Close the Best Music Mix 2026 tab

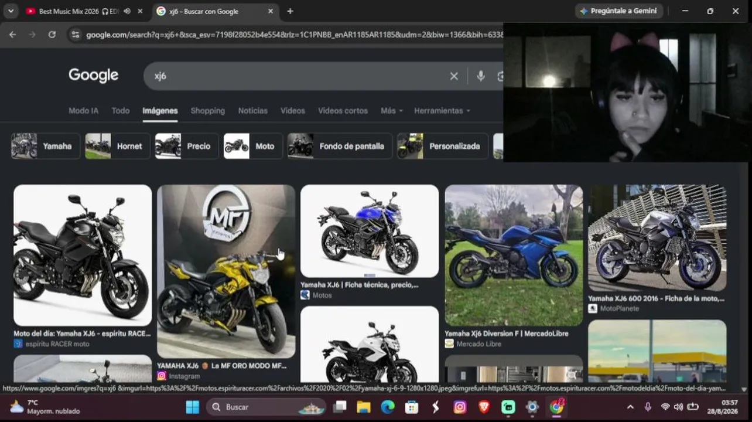140,11
